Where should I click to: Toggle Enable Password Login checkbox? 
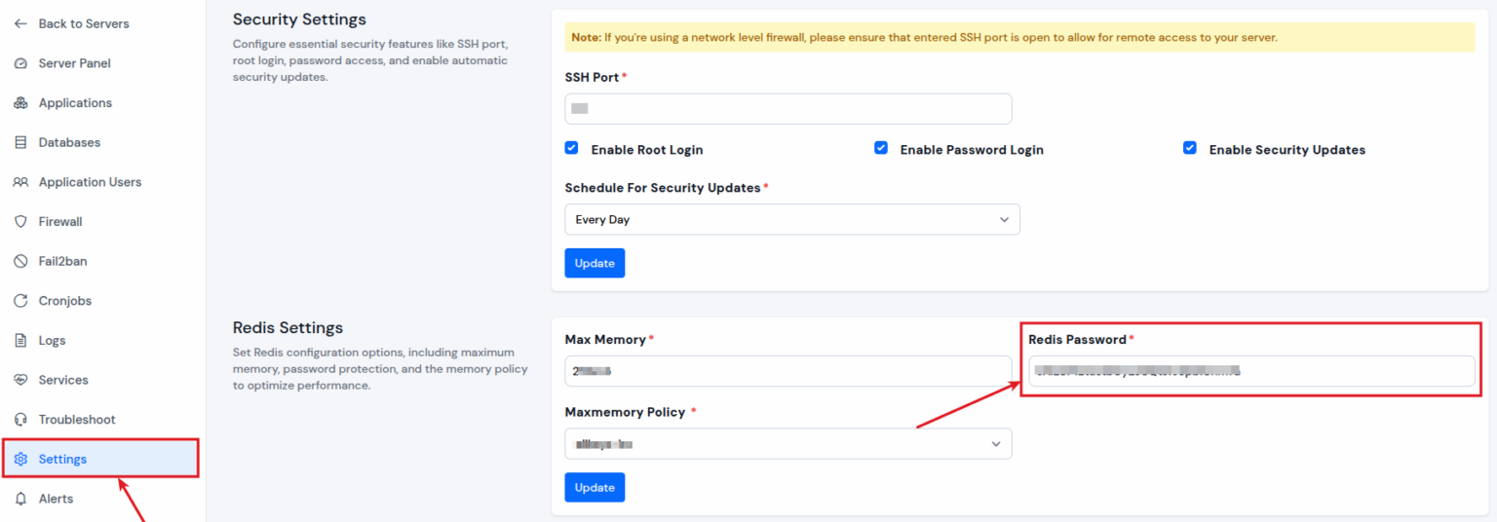[x=881, y=148]
